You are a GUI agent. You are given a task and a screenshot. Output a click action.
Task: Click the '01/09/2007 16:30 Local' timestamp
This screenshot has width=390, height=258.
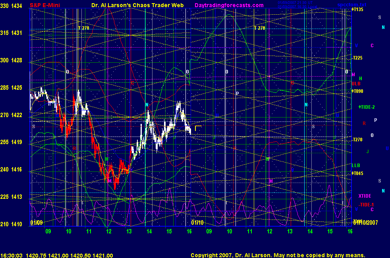297,6
